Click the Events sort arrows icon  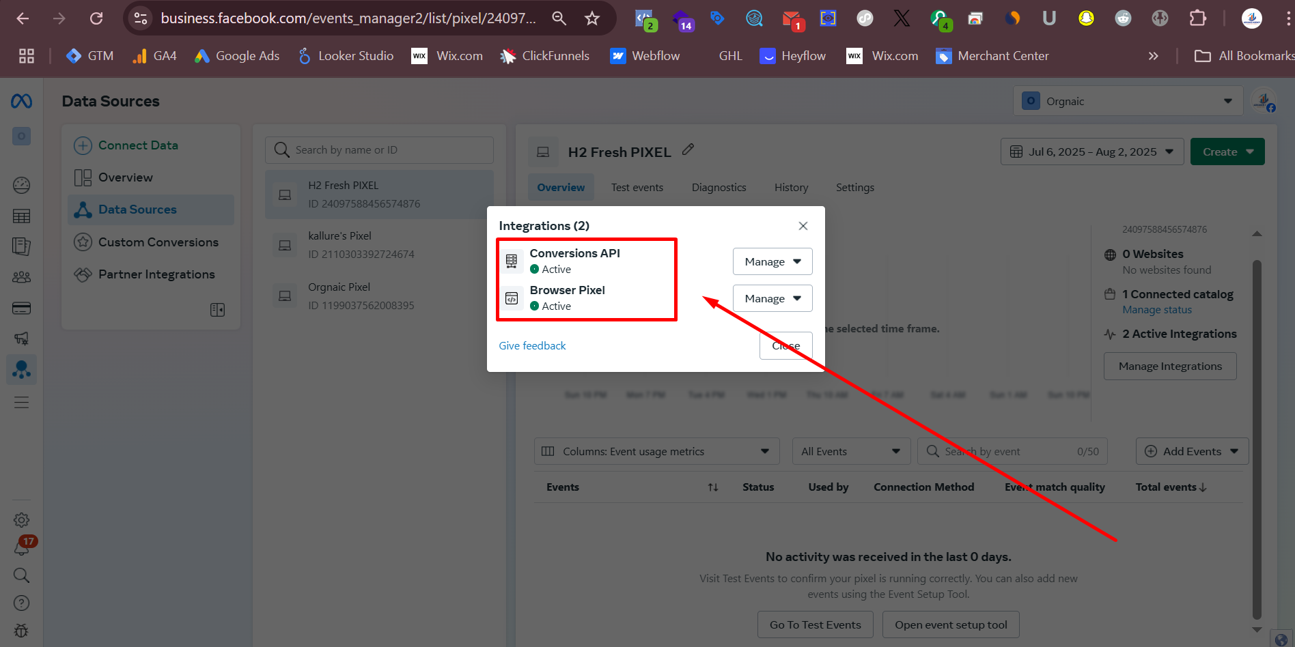pyautogui.click(x=713, y=487)
